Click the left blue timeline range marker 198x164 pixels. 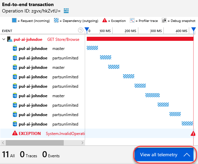click(x=87, y=30)
